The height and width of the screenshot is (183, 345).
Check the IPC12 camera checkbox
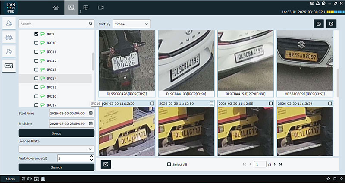click(37, 61)
